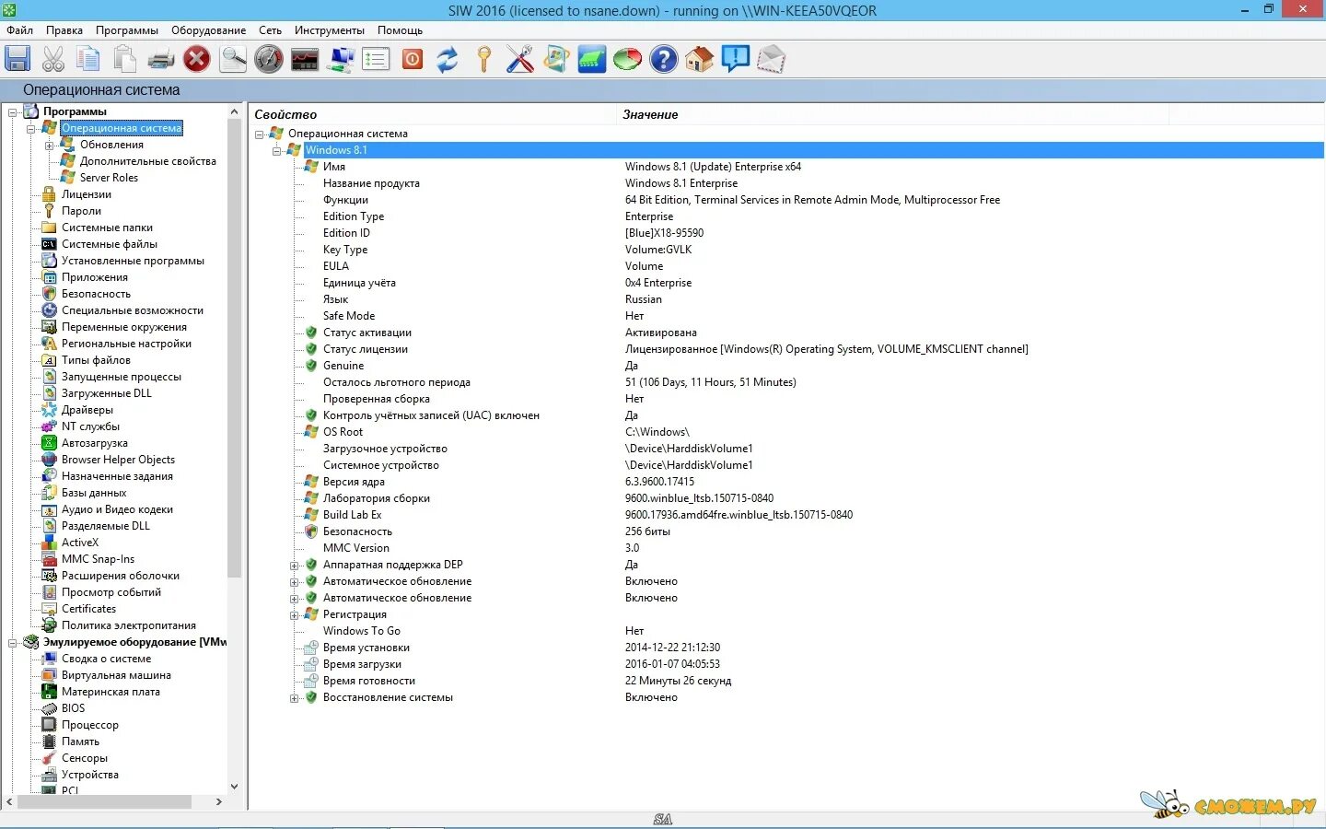Open the Программы menu

[127, 30]
